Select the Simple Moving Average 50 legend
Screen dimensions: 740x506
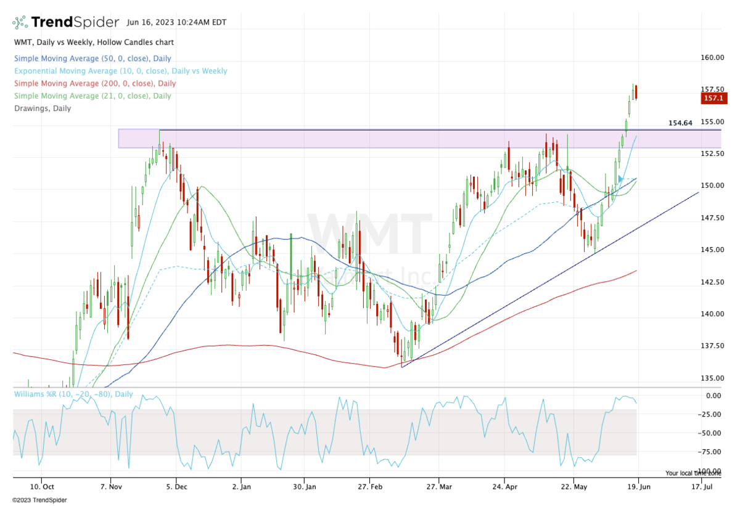(x=92, y=59)
